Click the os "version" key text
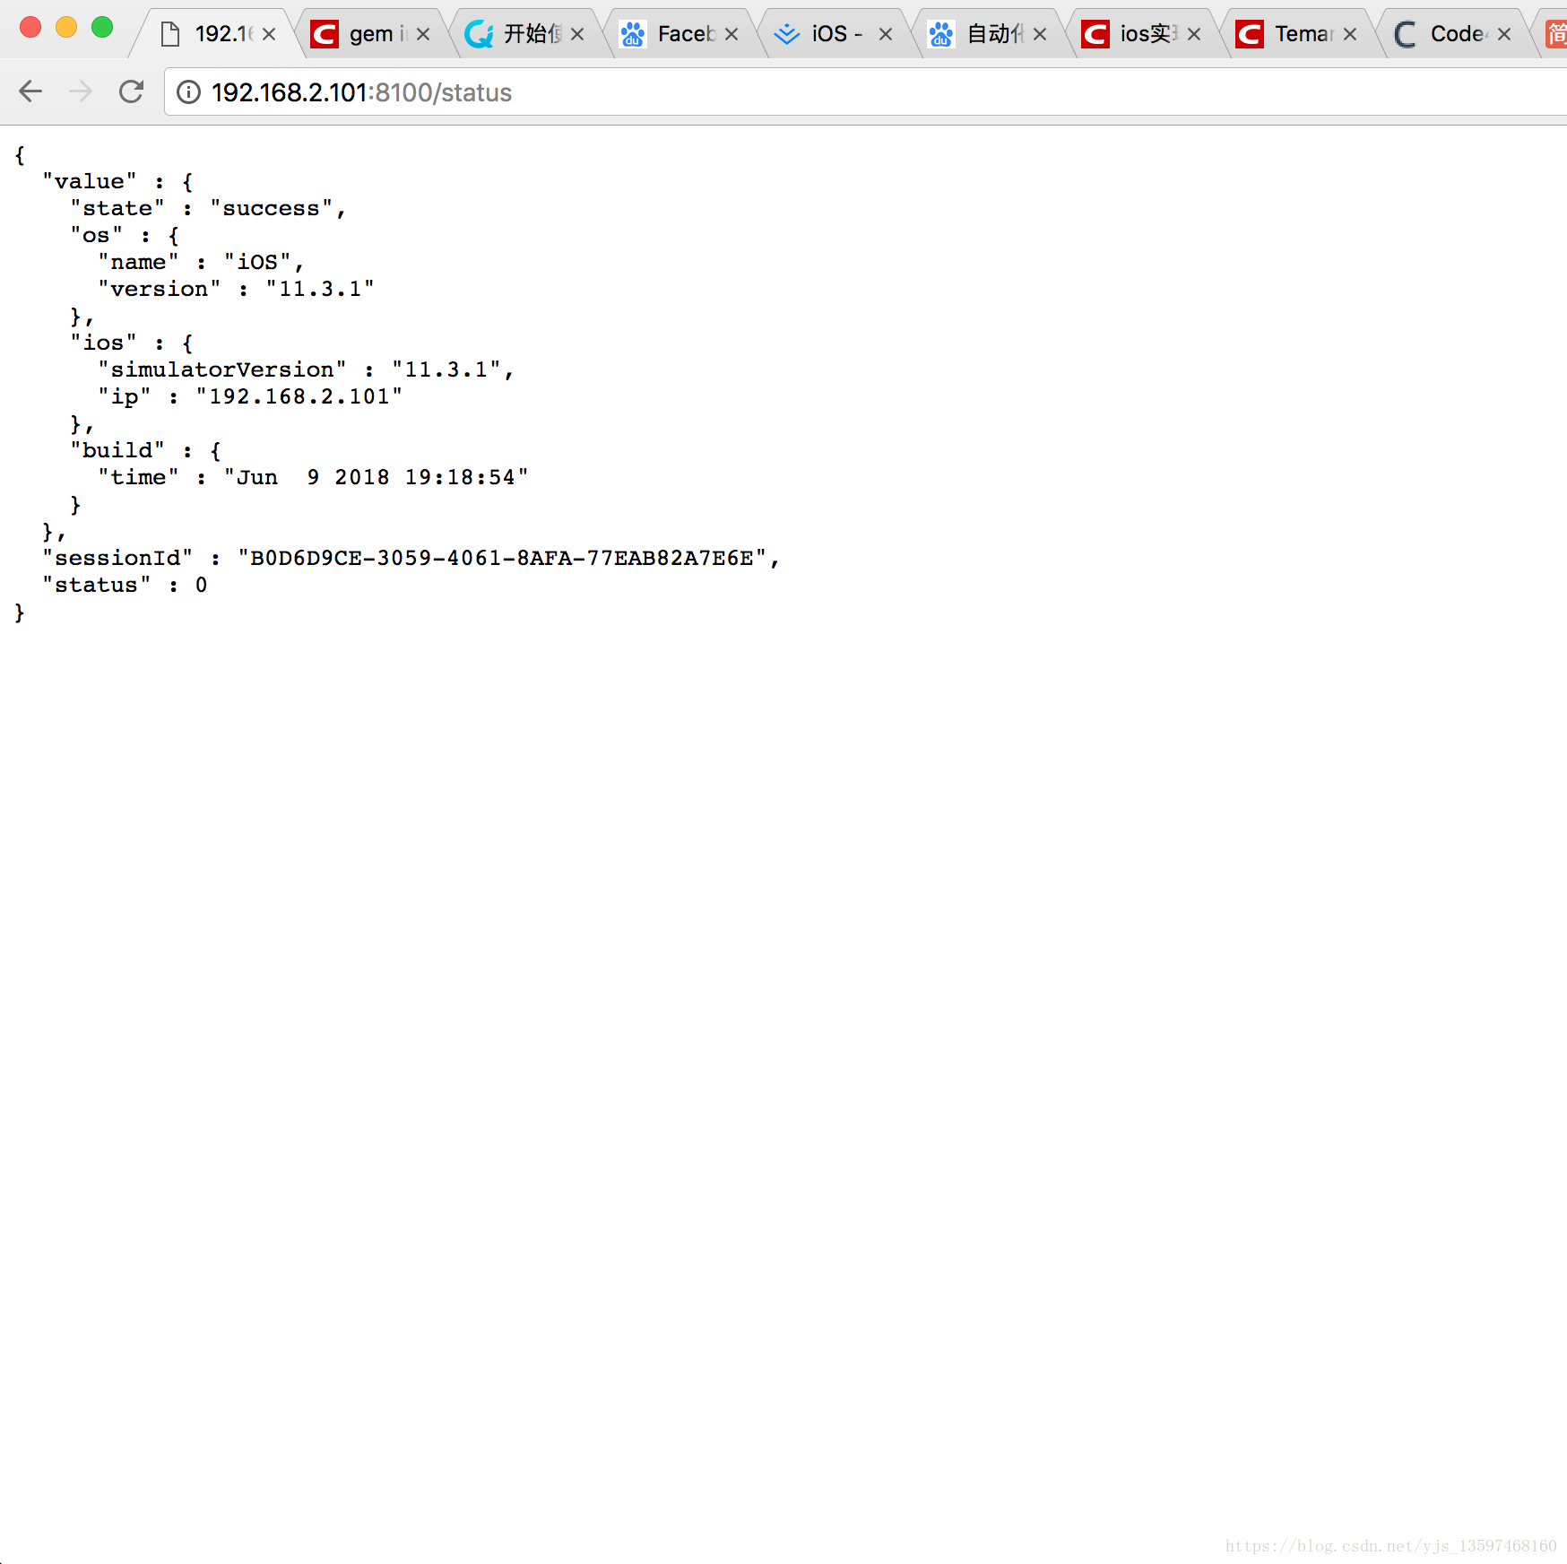The height and width of the screenshot is (1564, 1567). point(160,289)
